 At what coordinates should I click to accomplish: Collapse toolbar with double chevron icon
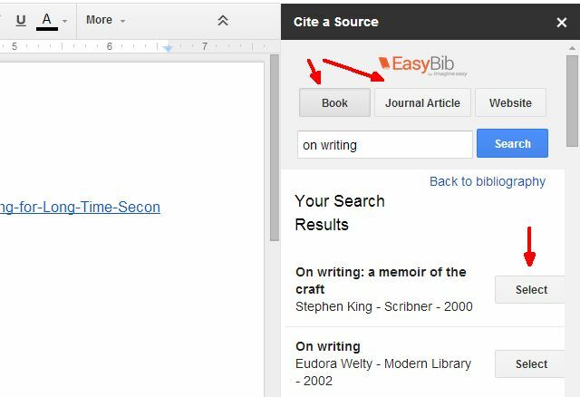coord(223,20)
